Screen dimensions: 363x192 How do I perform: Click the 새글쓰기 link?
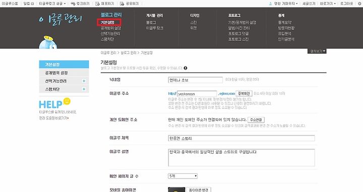309,4
